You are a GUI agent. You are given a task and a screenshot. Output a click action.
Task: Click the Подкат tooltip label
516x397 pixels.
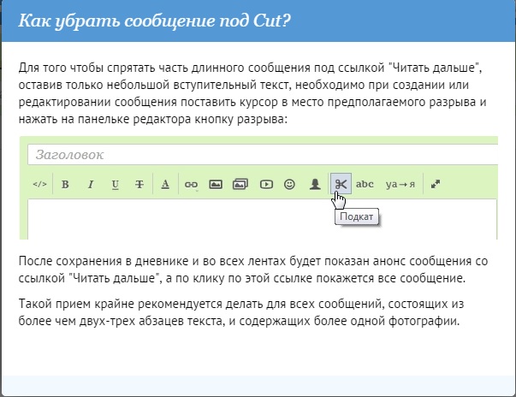pos(356,217)
